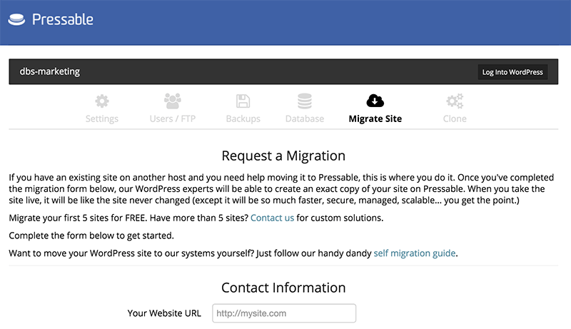This screenshot has height=329, width=571.
Task: Select the Migrate Site tab label
Action: 375,118
